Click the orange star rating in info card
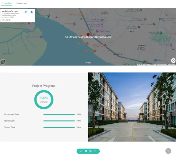 5,20
